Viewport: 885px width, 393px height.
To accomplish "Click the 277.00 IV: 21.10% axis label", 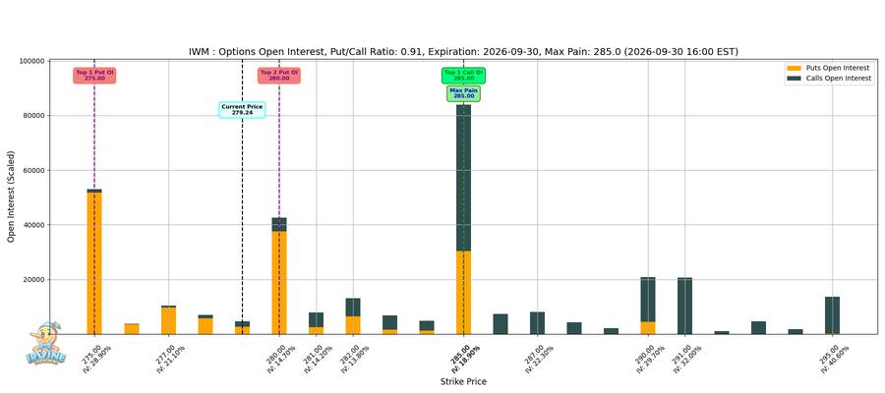I will tap(171, 358).
